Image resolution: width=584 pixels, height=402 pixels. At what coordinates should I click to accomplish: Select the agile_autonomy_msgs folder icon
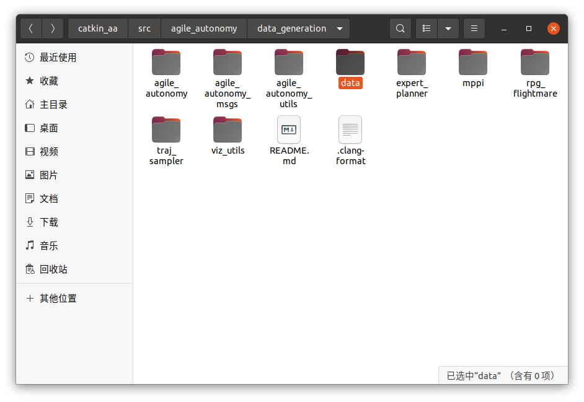pyautogui.click(x=228, y=62)
